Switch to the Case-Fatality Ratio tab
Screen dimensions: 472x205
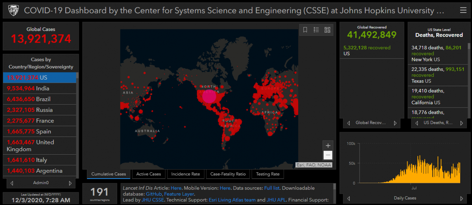[x=228, y=174]
